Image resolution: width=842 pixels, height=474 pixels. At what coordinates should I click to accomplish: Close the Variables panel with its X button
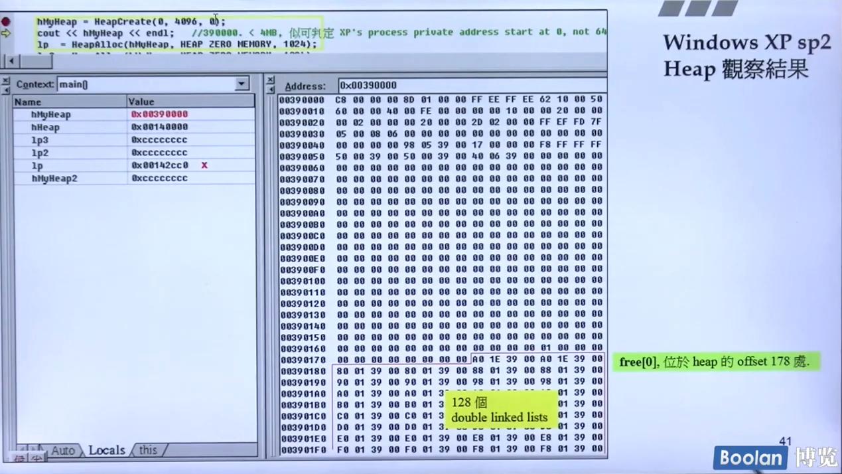[5, 80]
